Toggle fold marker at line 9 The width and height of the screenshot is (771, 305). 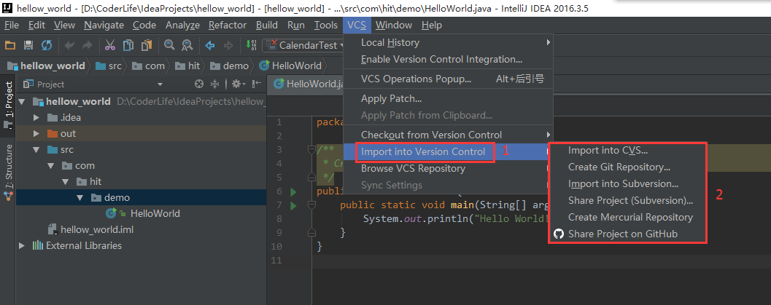point(311,231)
